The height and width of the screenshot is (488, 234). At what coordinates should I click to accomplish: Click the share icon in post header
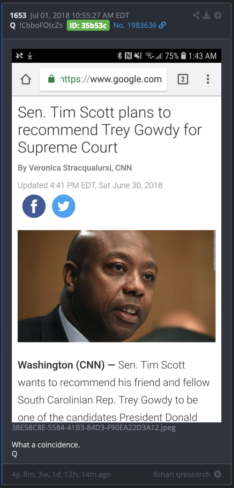click(196, 15)
